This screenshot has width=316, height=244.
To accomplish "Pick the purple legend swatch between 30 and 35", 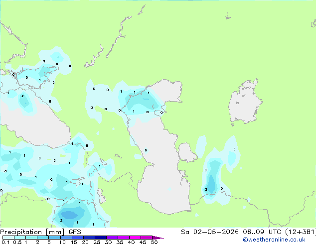I will (112, 238).
